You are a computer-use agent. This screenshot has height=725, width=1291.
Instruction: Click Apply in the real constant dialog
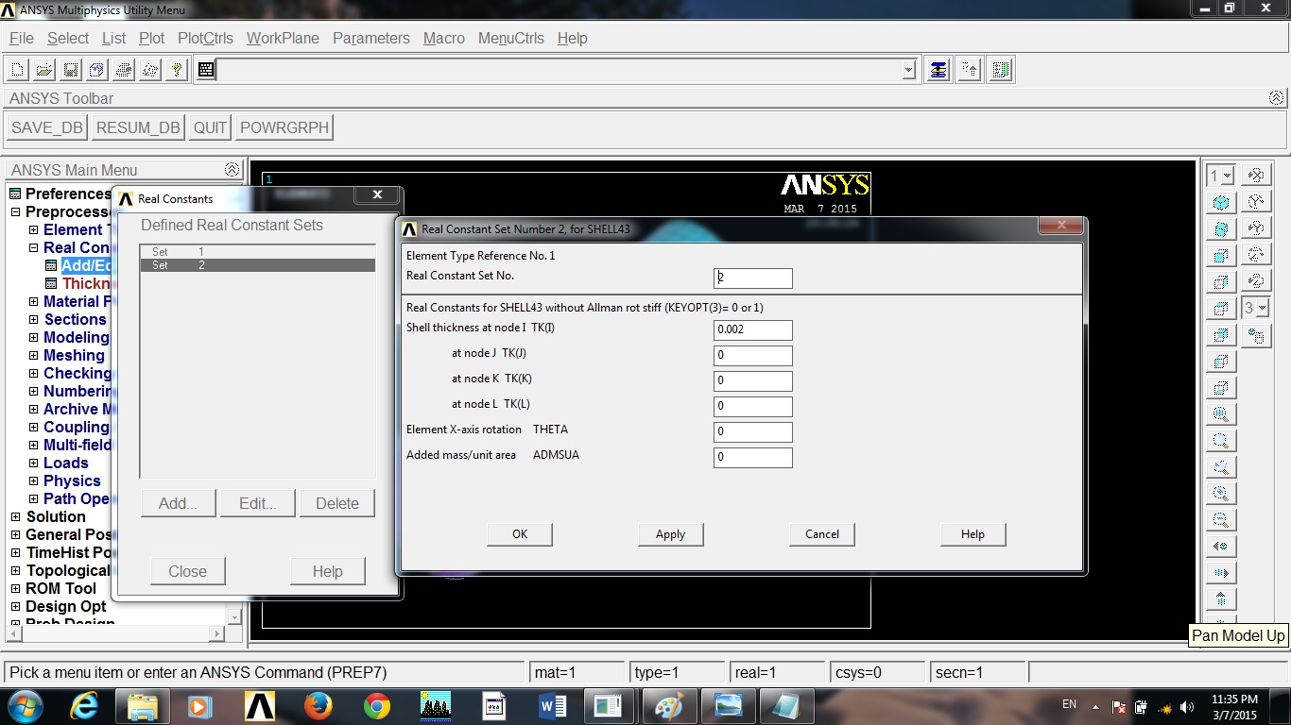[670, 534]
